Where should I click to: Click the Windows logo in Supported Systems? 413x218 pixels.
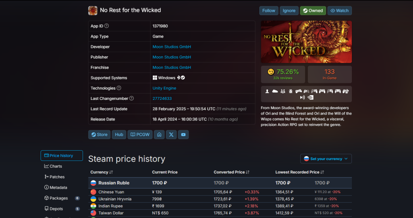(x=155, y=78)
